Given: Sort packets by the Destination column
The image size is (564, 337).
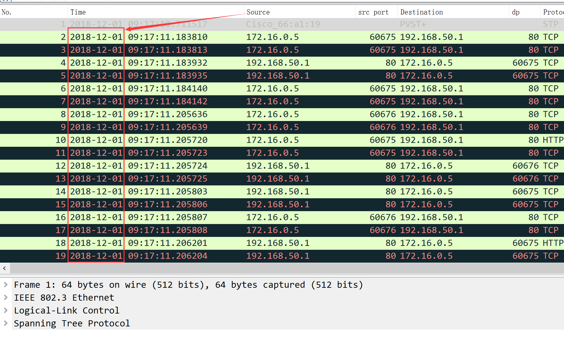Looking at the screenshot, I should (421, 12).
